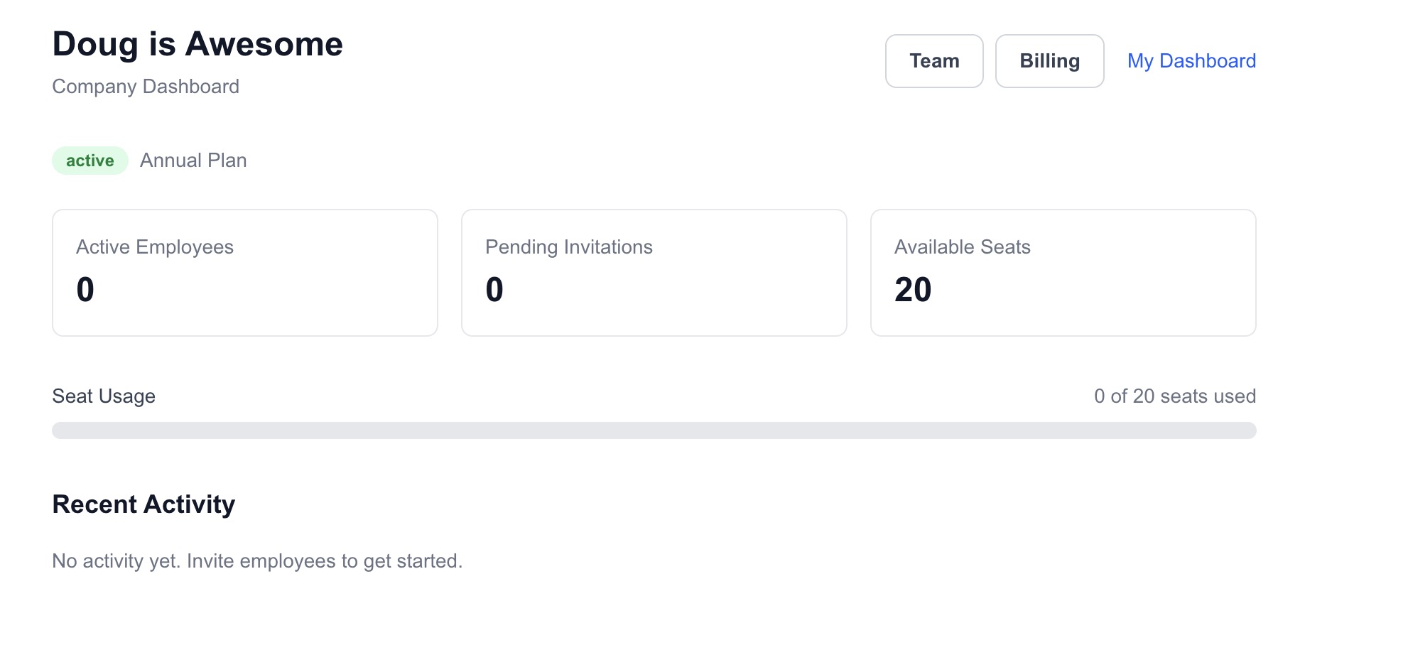
Task: Navigate to Team management page
Action: coord(933,61)
